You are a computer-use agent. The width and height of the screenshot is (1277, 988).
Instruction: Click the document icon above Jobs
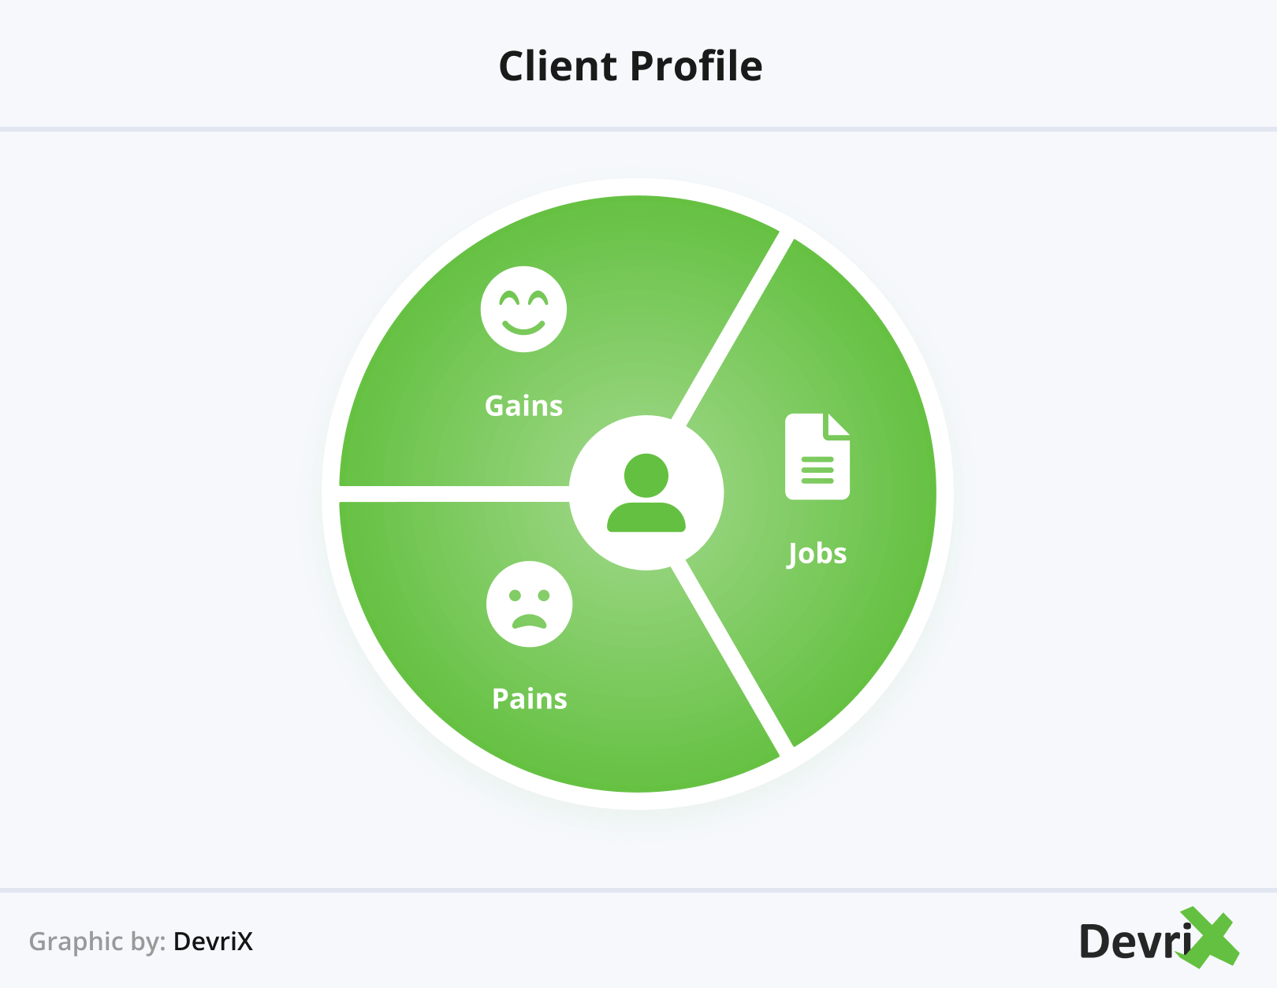coord(817,456)
